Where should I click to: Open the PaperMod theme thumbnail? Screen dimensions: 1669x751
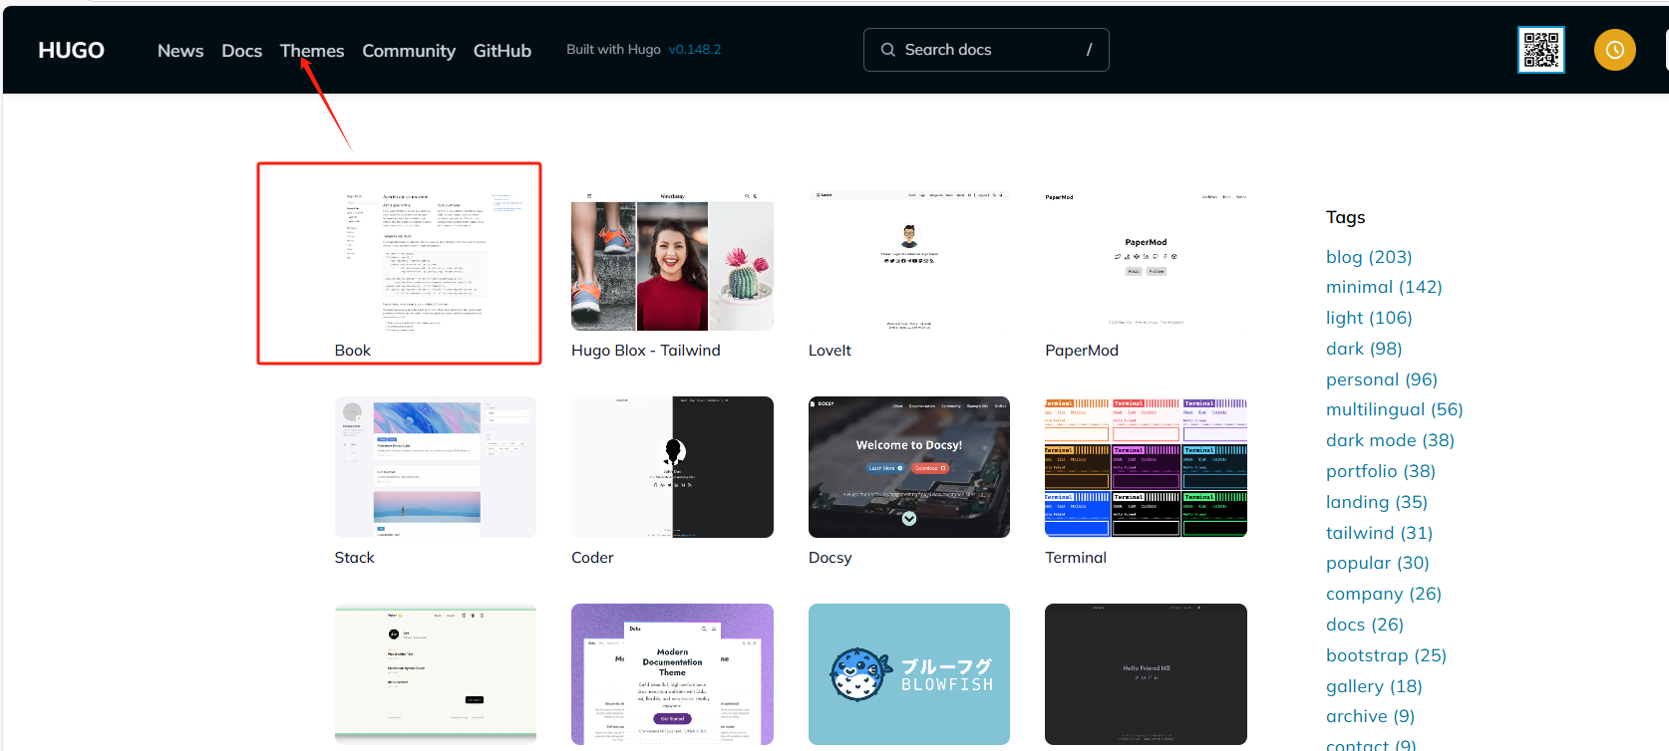1146,260
